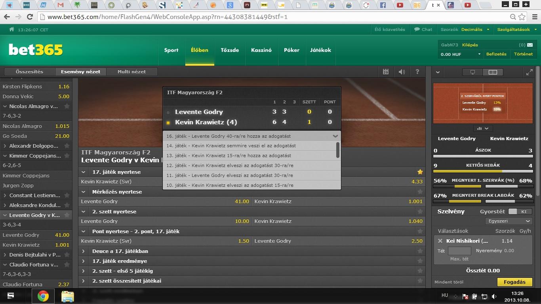Screen dimensions: 541x304
Task: Open the statistics bar-chart selector
Action: coord(483,128)
